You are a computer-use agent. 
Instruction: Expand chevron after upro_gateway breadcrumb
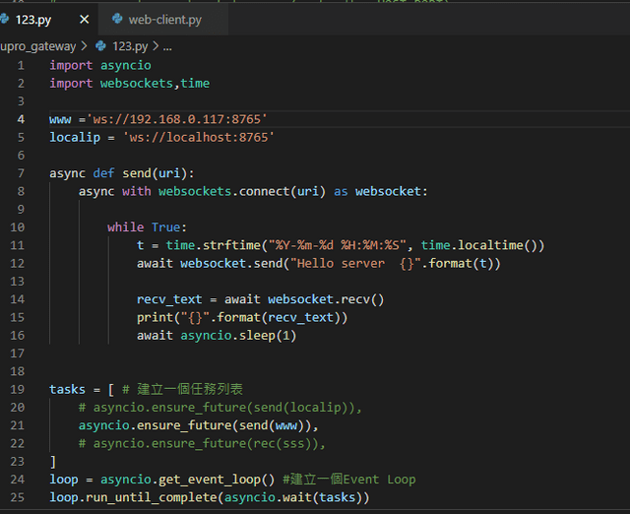[x=84, y=46]
